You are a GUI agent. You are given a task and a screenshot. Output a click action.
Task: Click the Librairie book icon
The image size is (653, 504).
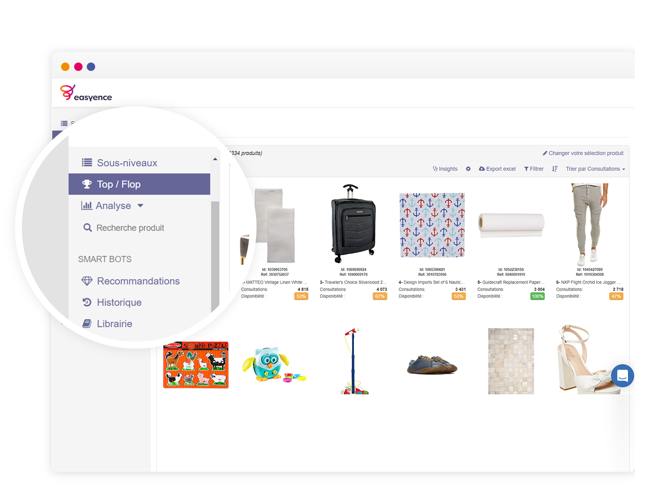(87, 323)
